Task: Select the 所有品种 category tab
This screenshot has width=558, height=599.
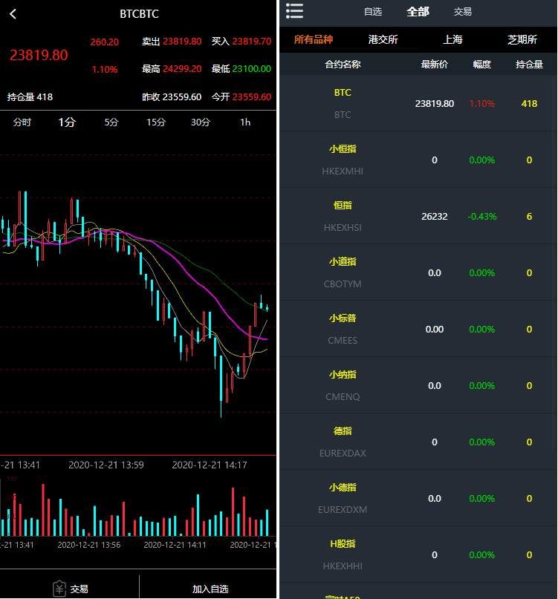Action: [x=314, y=39]
